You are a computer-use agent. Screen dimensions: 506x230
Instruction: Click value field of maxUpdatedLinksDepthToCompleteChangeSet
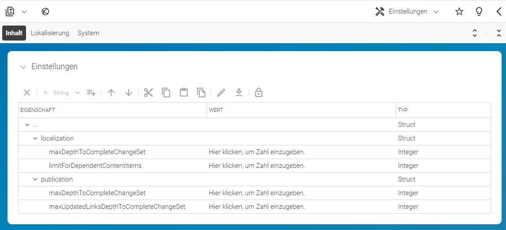[x=301, y=207]
